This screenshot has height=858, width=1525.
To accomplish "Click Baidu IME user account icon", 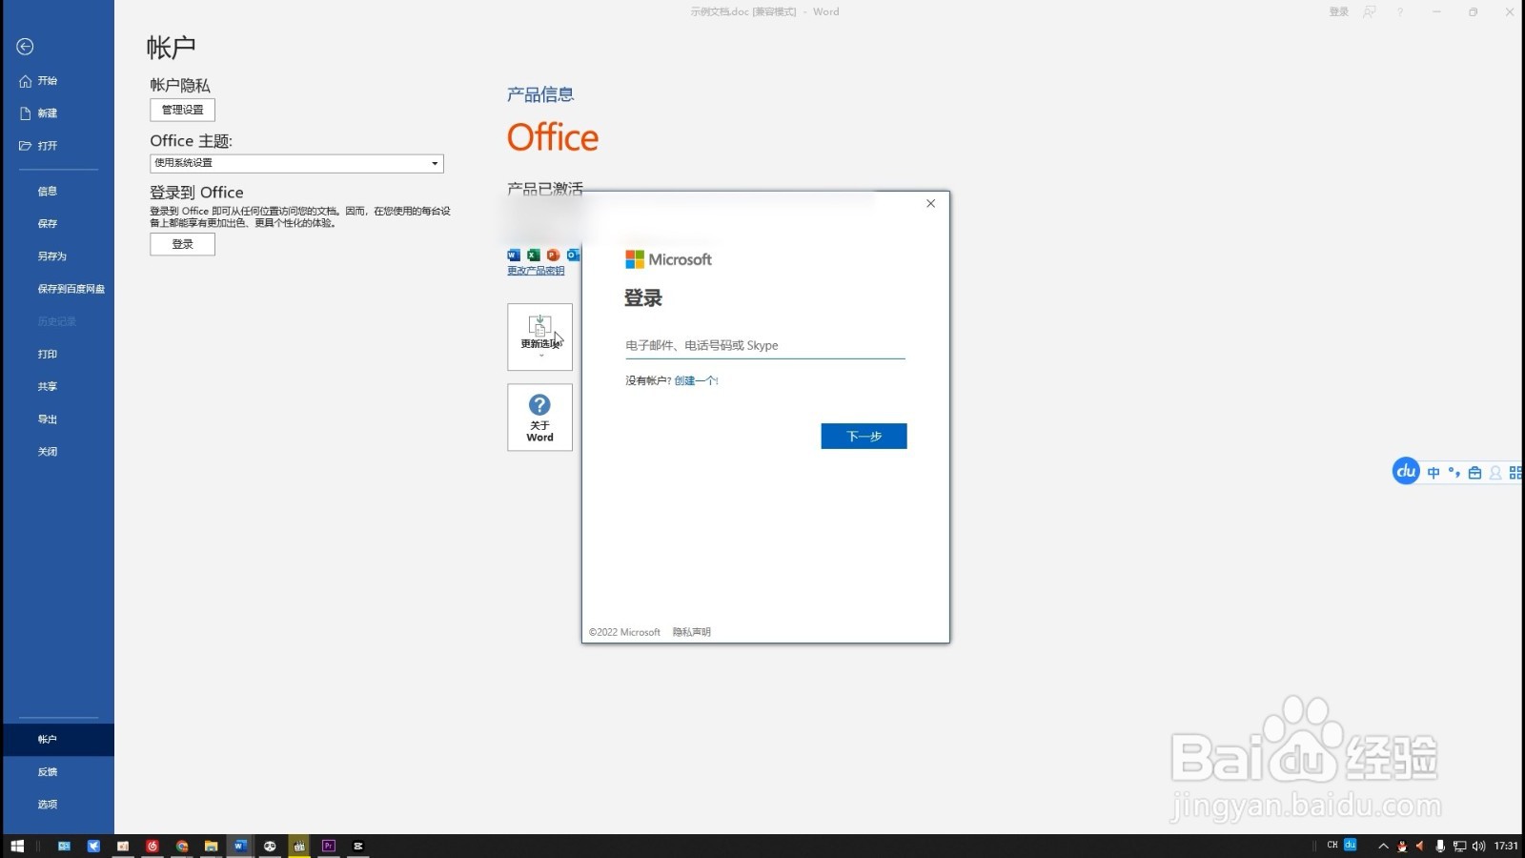I will [1495, 473].
